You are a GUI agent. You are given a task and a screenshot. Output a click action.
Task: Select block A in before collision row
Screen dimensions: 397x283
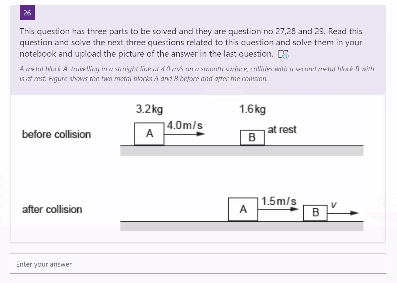click(149, 134)
